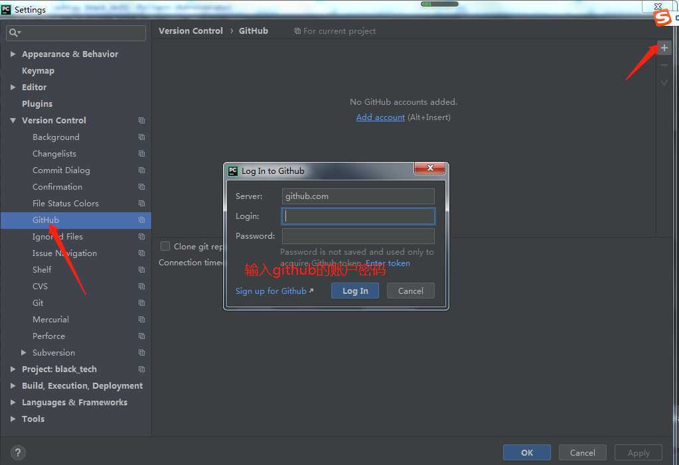Close the Log In to Github dialog
Image resolution: width=679 pixels, height=465 pixels.
pyautogui.click(x=429, y=168)
